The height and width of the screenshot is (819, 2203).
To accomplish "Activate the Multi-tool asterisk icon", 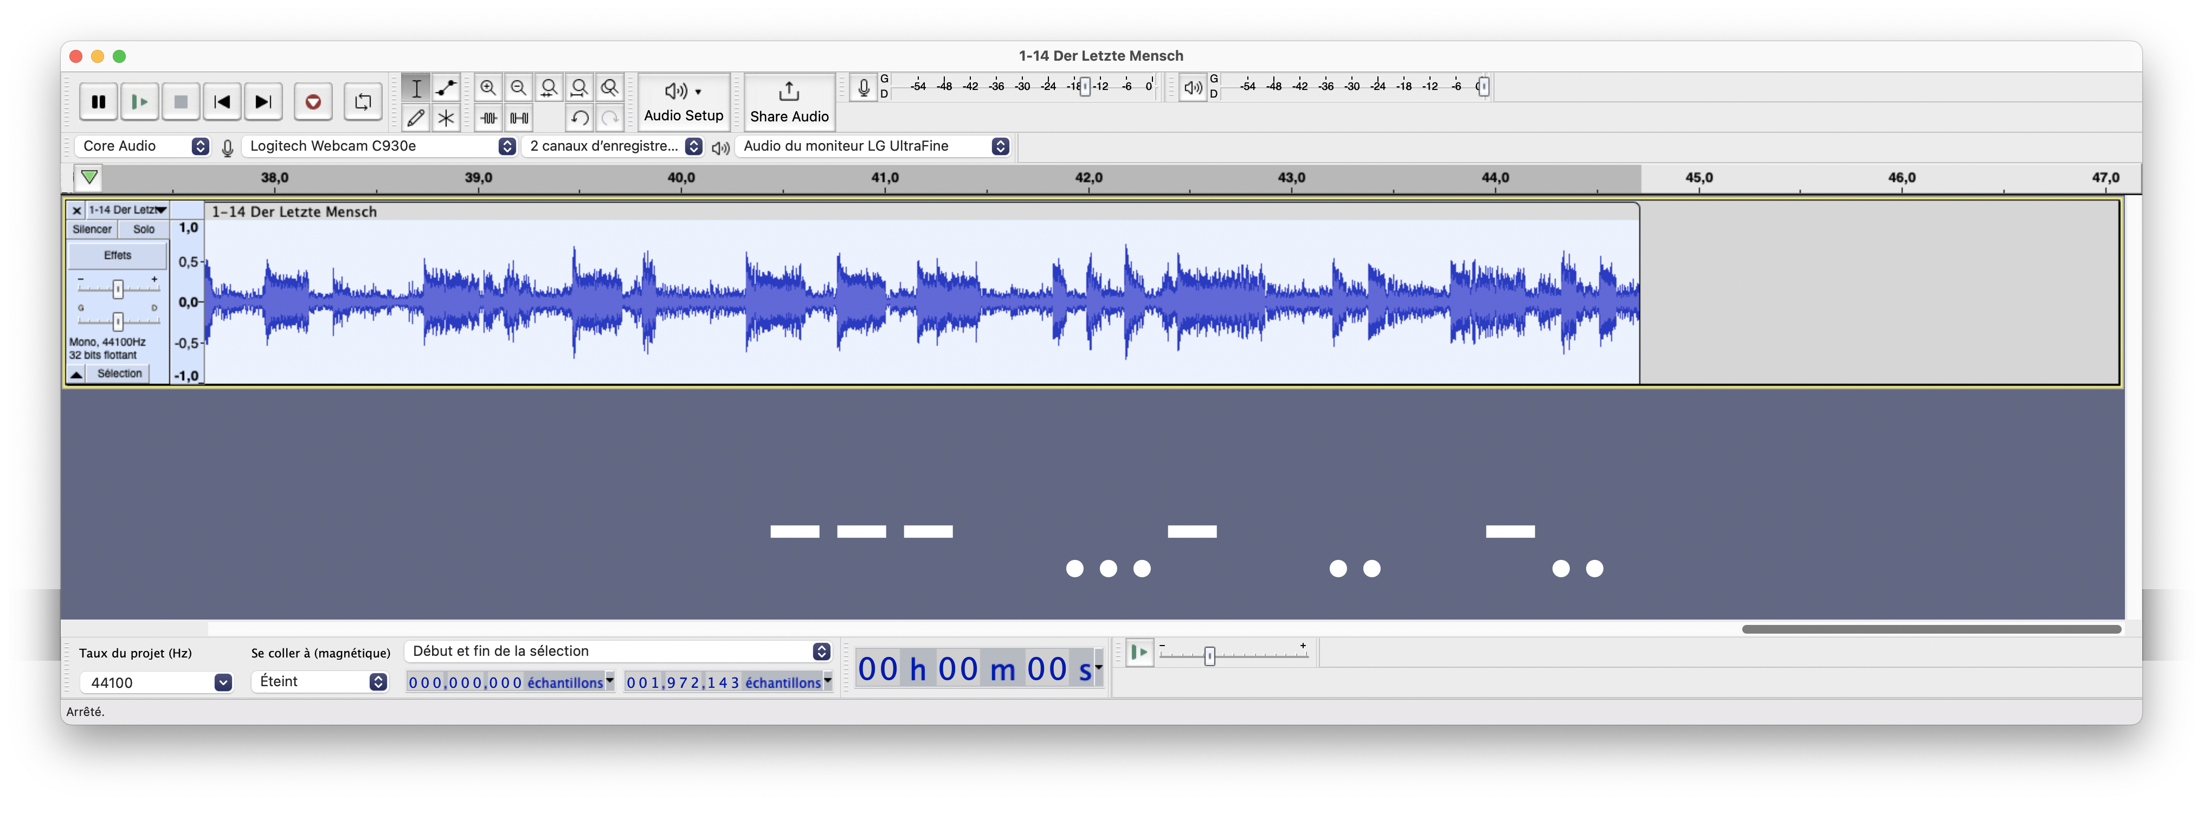I will (446, 118).
